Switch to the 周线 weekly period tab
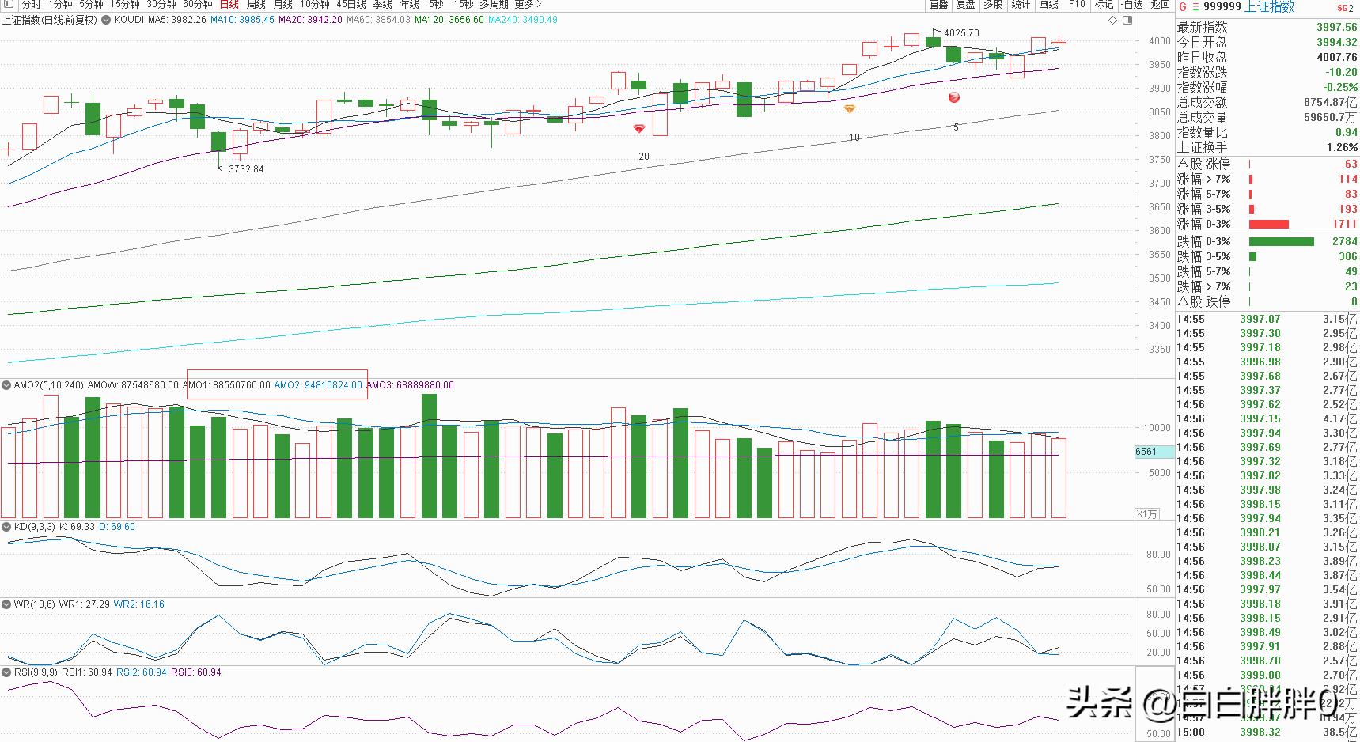This screenshot has width=1360, height=742. (256, 5)
